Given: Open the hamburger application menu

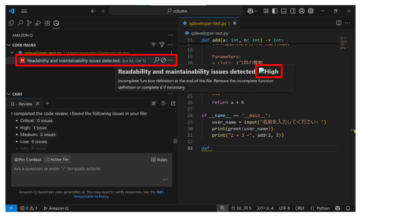Looking at the screenshot, I should (24, 11).
